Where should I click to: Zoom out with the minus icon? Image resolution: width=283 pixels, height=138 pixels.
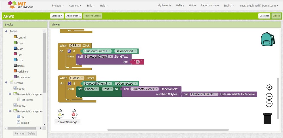(269, 104)
